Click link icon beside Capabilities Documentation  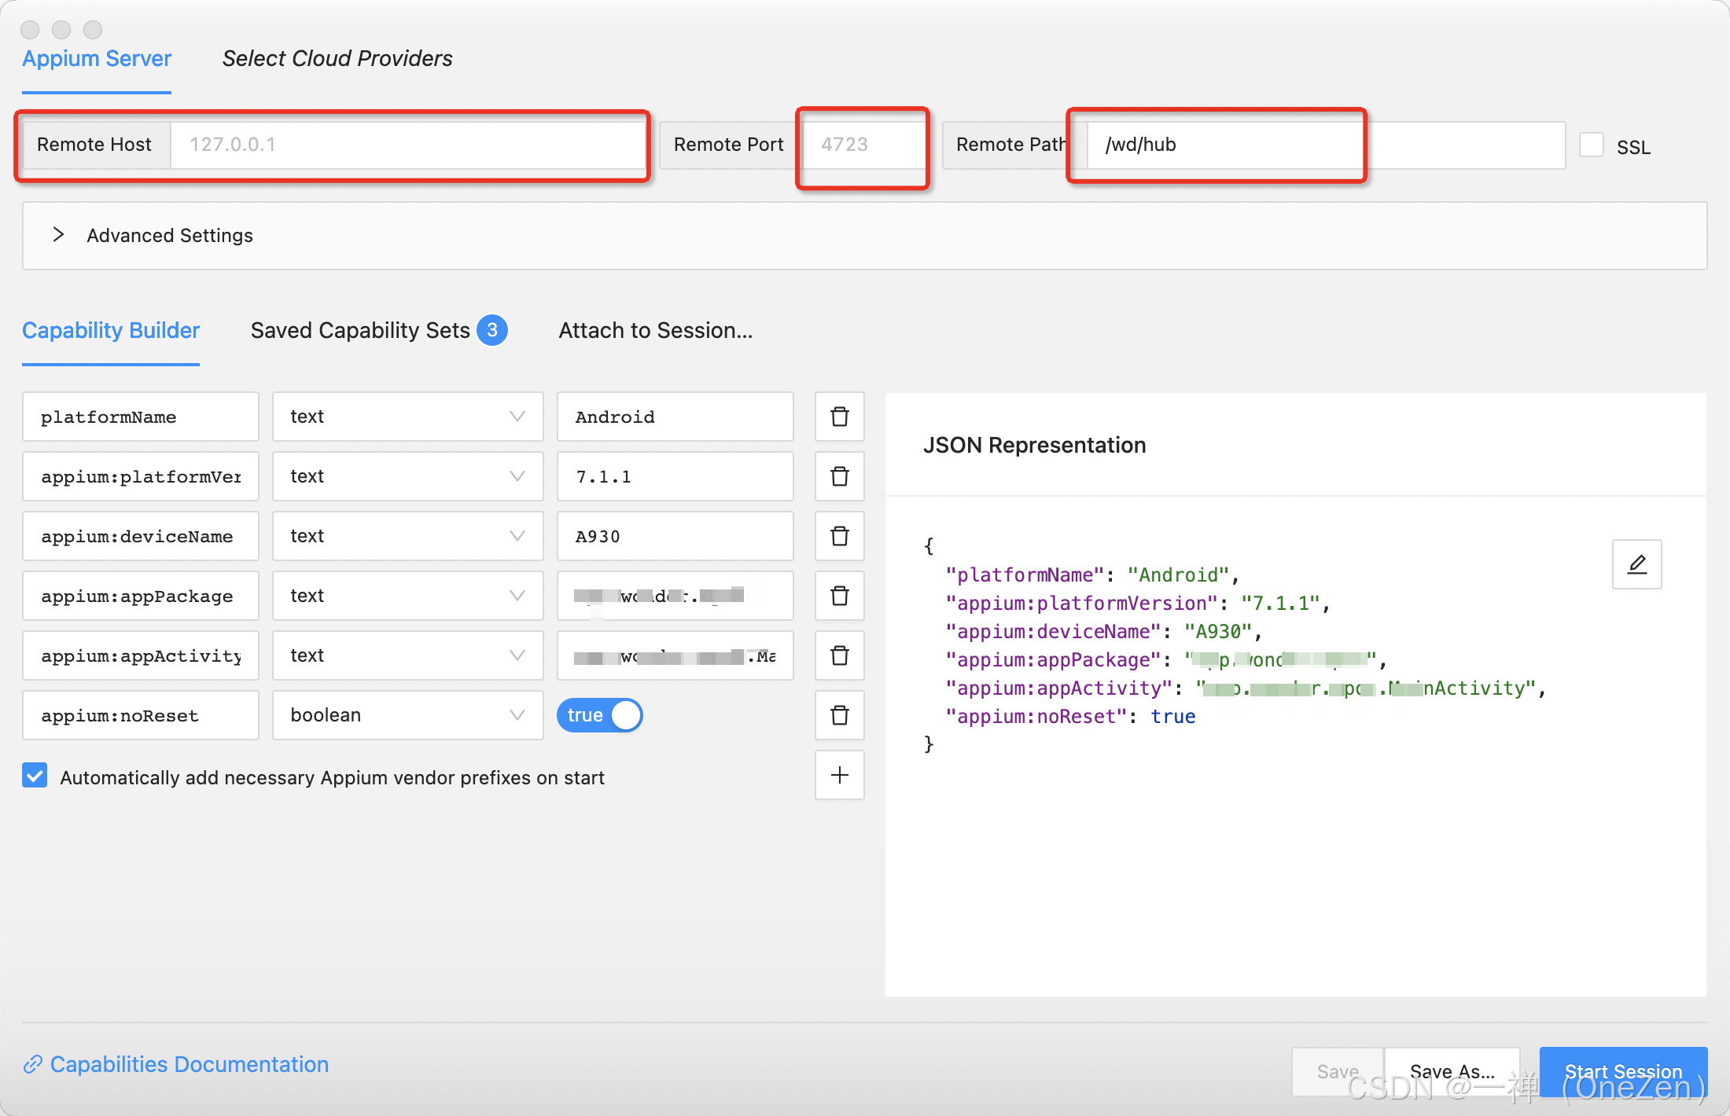32,1064
